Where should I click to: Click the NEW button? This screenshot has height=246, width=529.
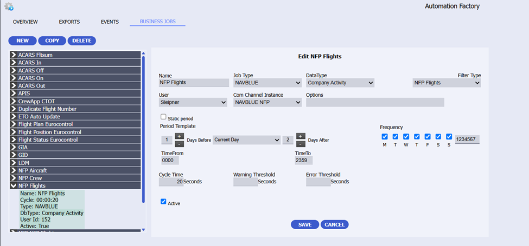[x=23, y=41]
